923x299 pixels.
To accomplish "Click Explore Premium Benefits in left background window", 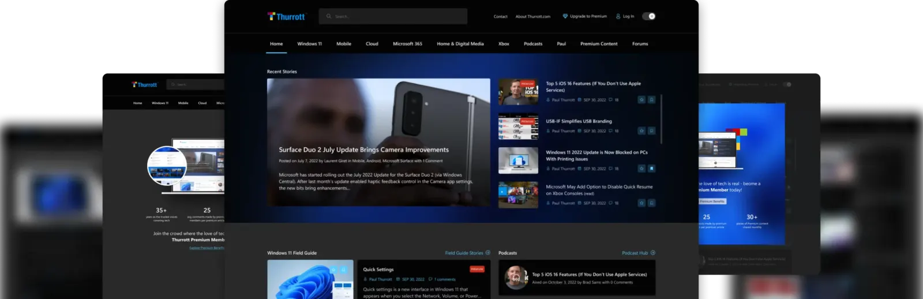I will pos(207,248).
